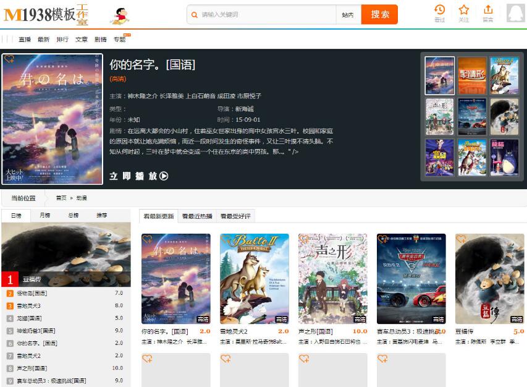This screenshot has width=527, height=387.
Task: Click the 首页 breadcrumb link
Action: 61,198
